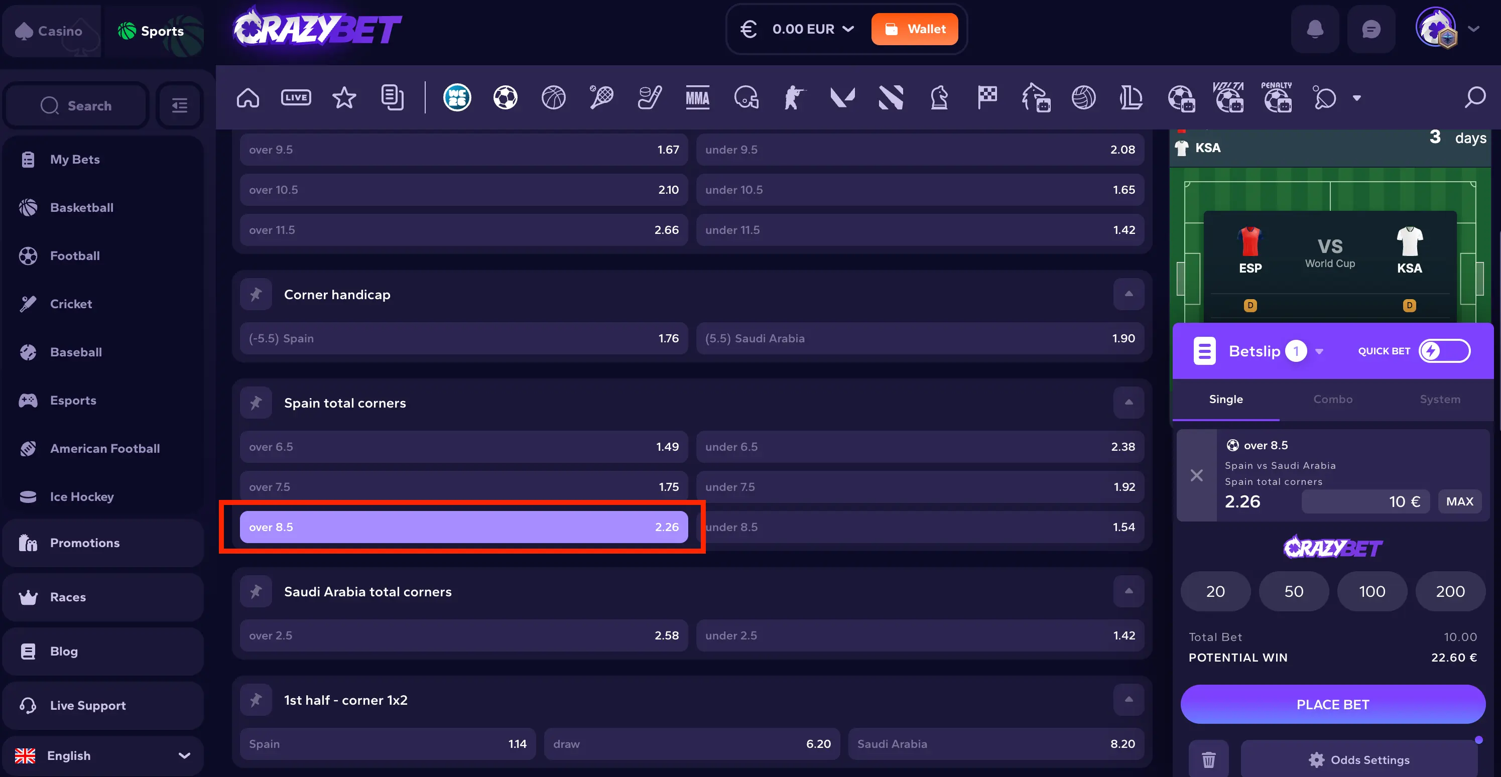1501x777 pixels.
Task: Open the LIVE events icon
Action: [296, 97]
